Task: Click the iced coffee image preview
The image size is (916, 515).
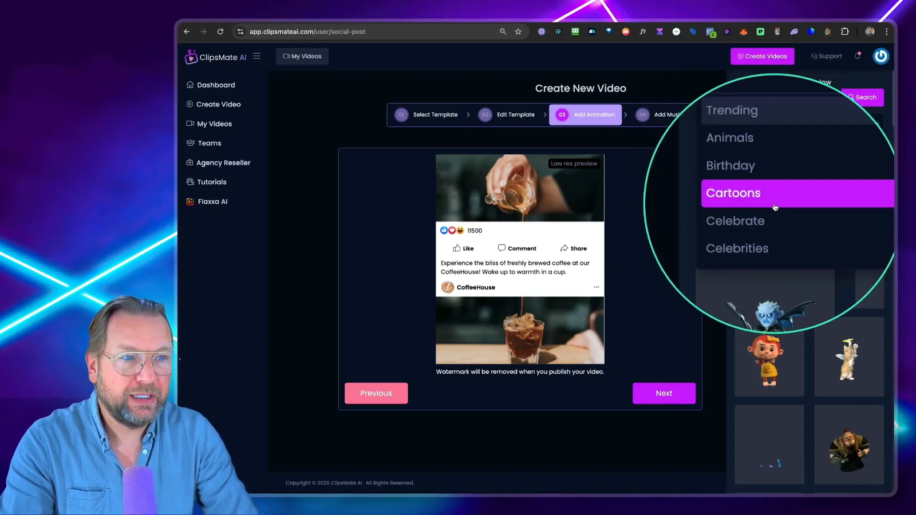Action: 520,330
